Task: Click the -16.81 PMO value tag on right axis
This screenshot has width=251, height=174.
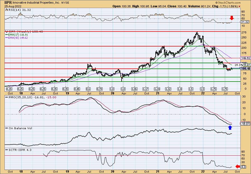Action: click(x=245, y=124)
